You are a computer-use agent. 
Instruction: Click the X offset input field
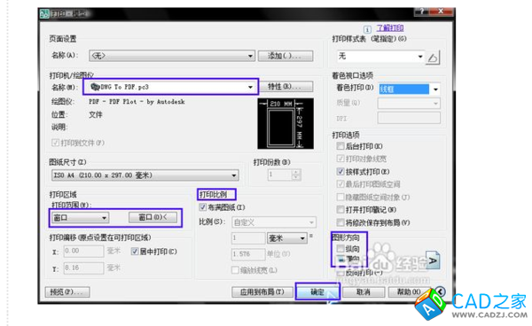coord(83,251)
